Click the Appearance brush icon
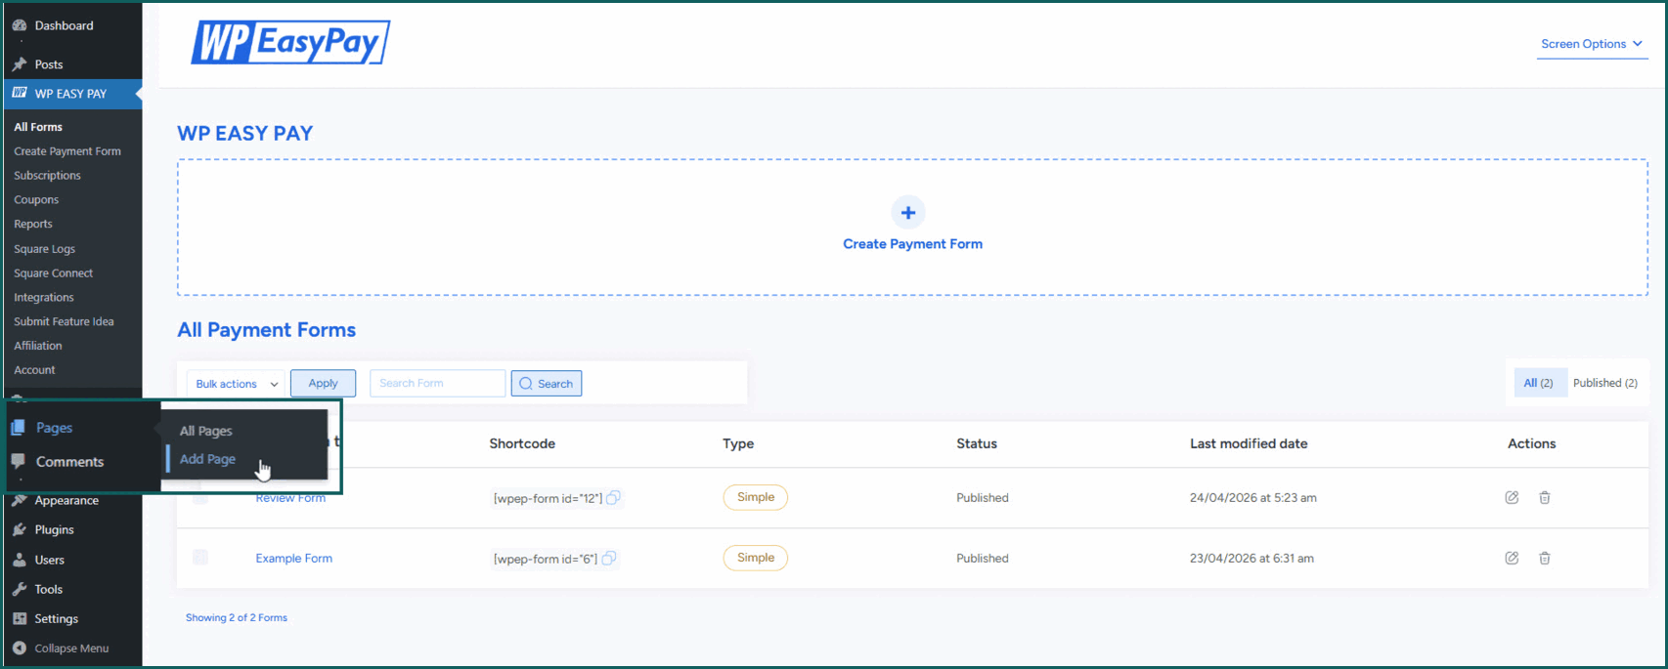This screenshot has height=669, width=1668. 19,500
